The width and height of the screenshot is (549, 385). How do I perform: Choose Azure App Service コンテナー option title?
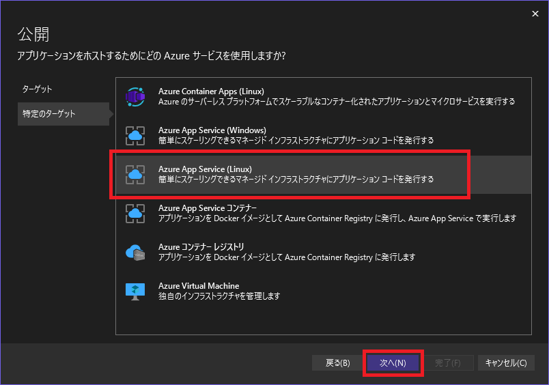(208, 208)
